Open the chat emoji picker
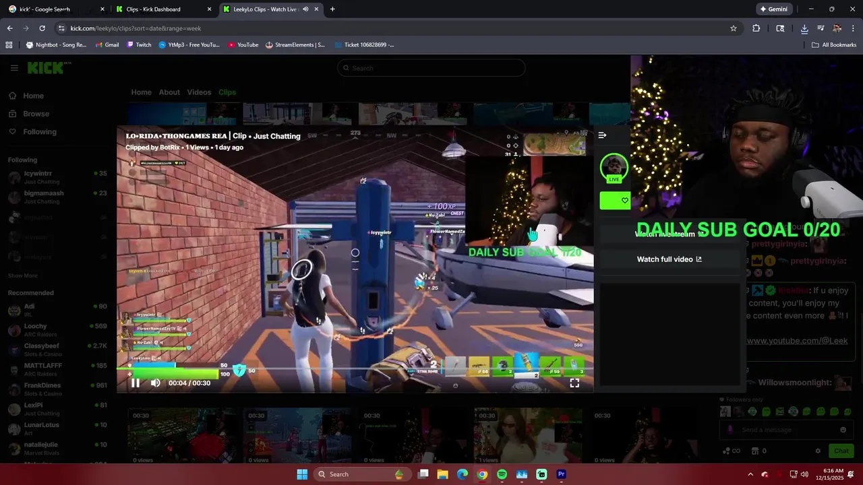 (843, 430)
